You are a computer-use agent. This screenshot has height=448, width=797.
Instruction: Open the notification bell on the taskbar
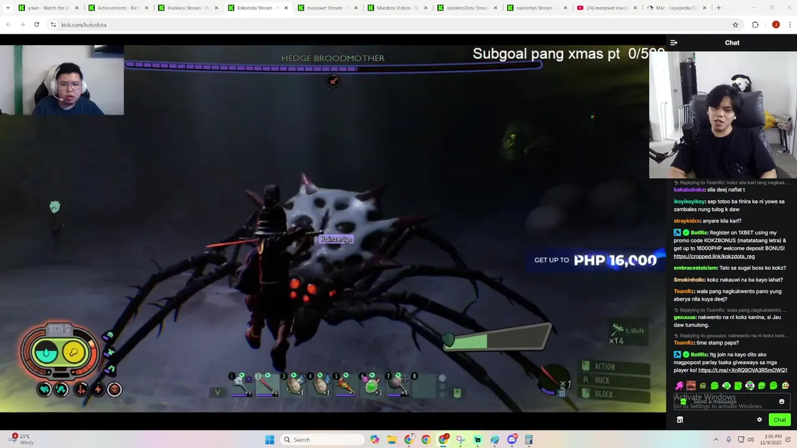(787, 440)
